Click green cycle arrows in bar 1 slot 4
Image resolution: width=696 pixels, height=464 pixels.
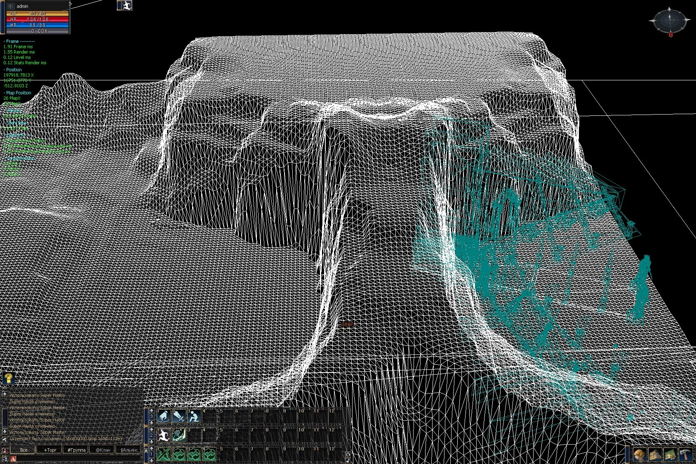pos(209,454)
